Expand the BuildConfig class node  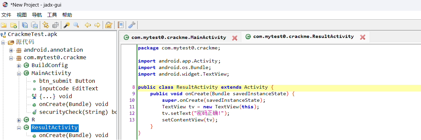tap(19, 65)
